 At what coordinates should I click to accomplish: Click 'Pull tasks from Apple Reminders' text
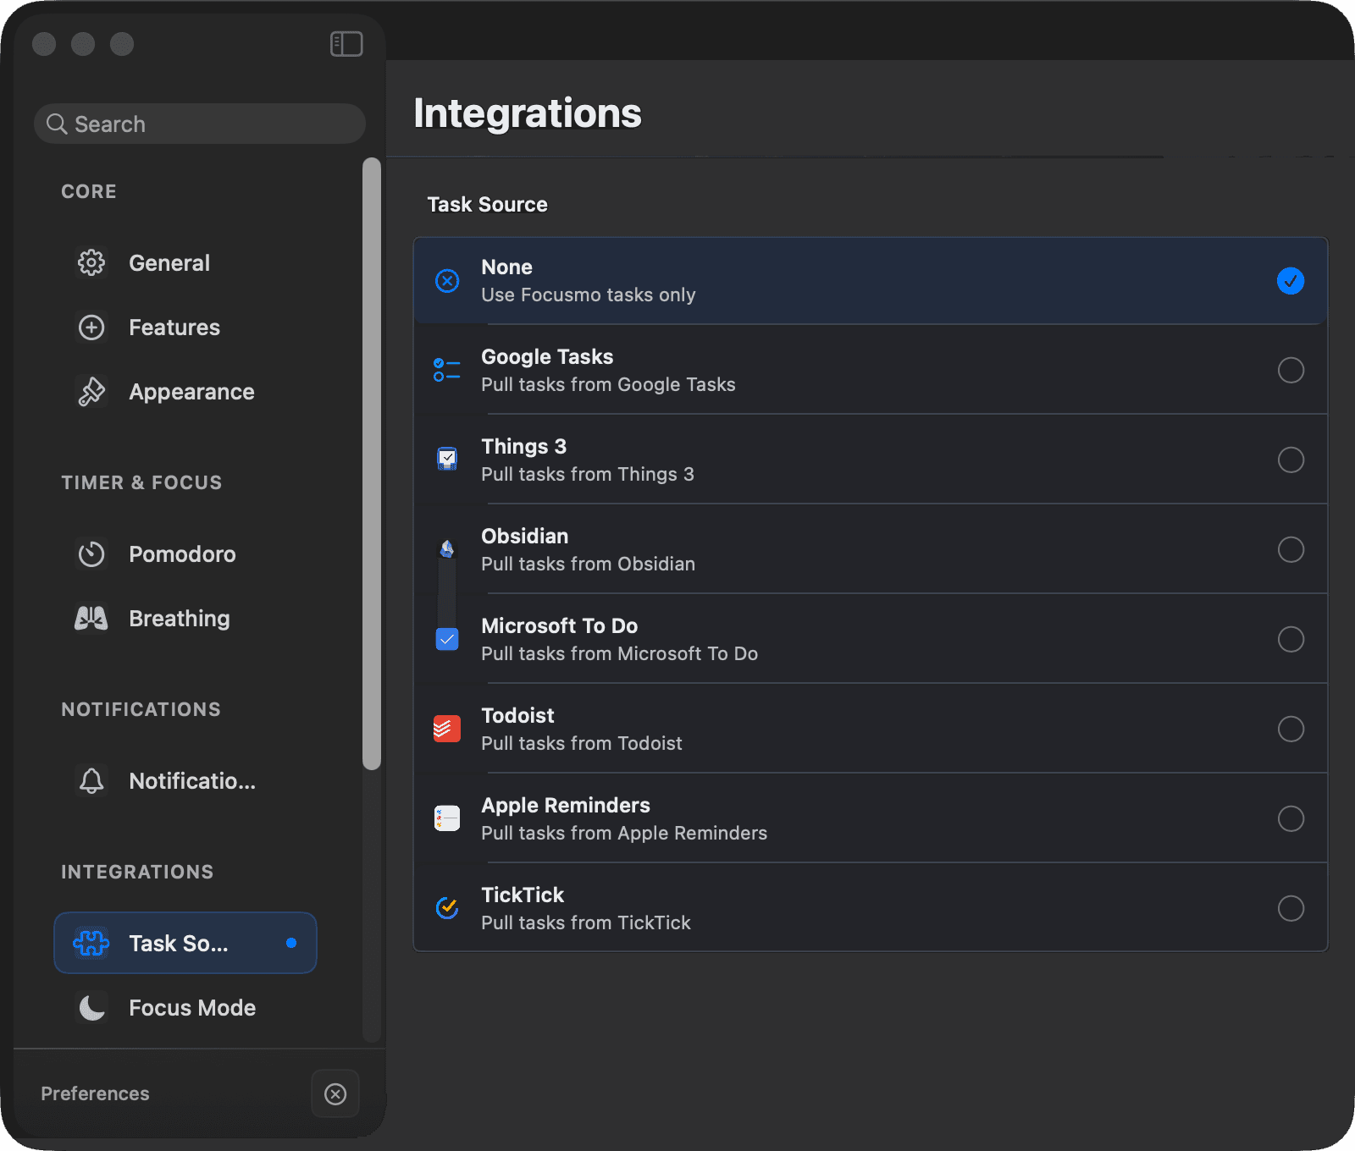click(x=624, y=834)
